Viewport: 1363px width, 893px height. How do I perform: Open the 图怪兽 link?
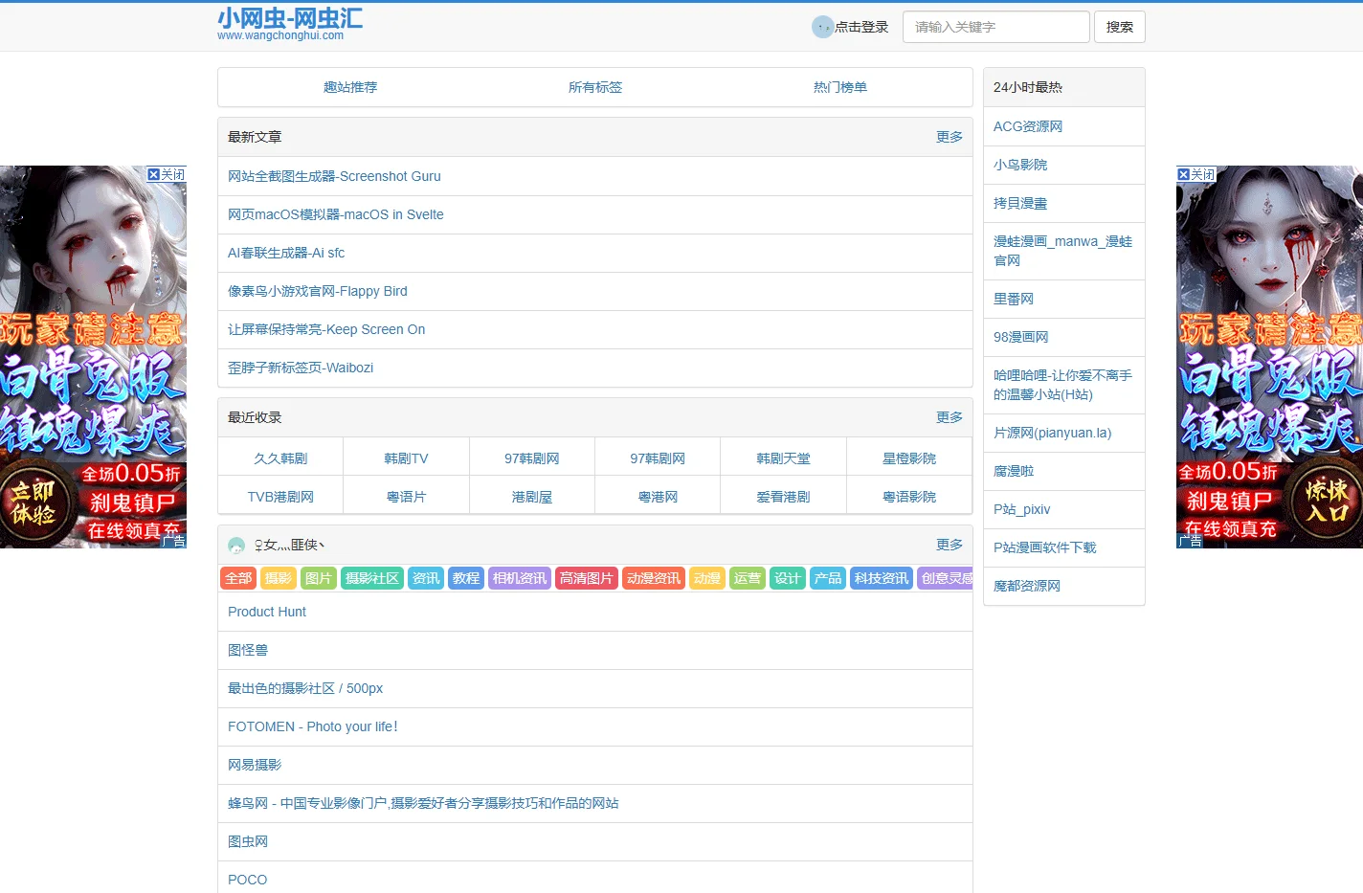pyautogui.click(x=248, y=650)
